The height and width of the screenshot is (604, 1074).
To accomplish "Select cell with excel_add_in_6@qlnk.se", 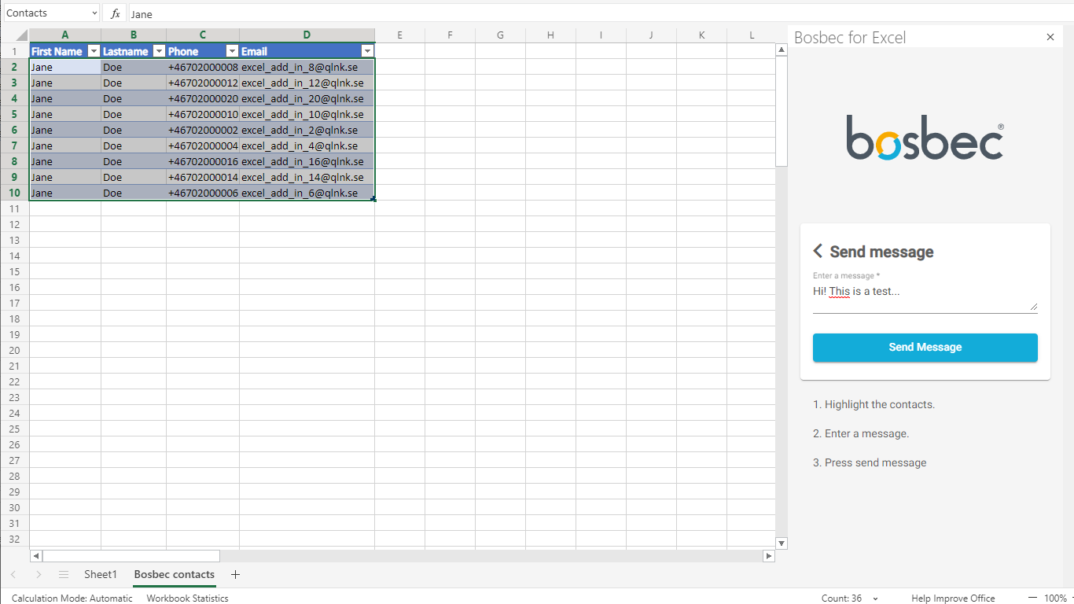I will [x=307, y=193].
